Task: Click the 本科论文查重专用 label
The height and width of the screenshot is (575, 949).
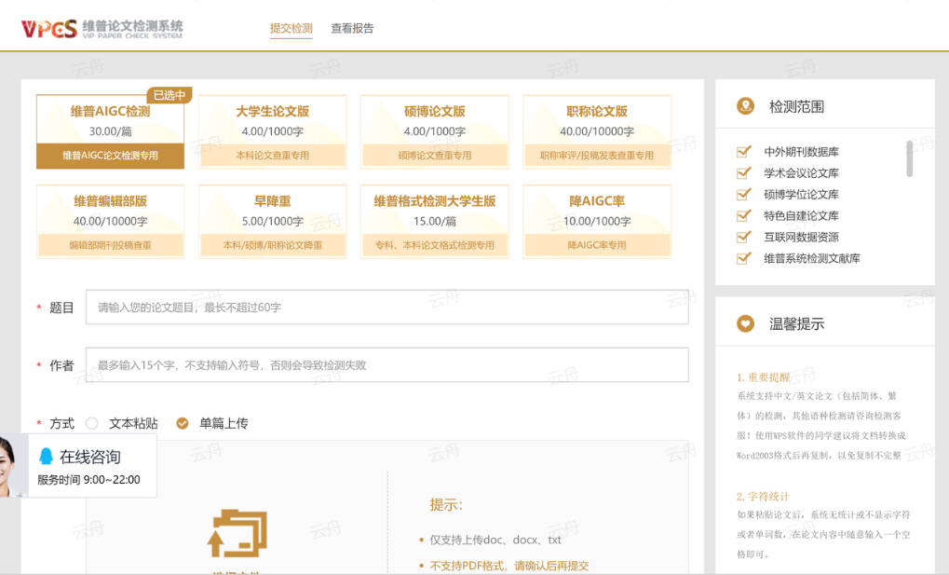Action: click(272, 156)
